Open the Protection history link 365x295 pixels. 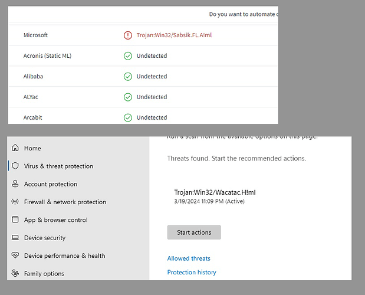(192, 273)
